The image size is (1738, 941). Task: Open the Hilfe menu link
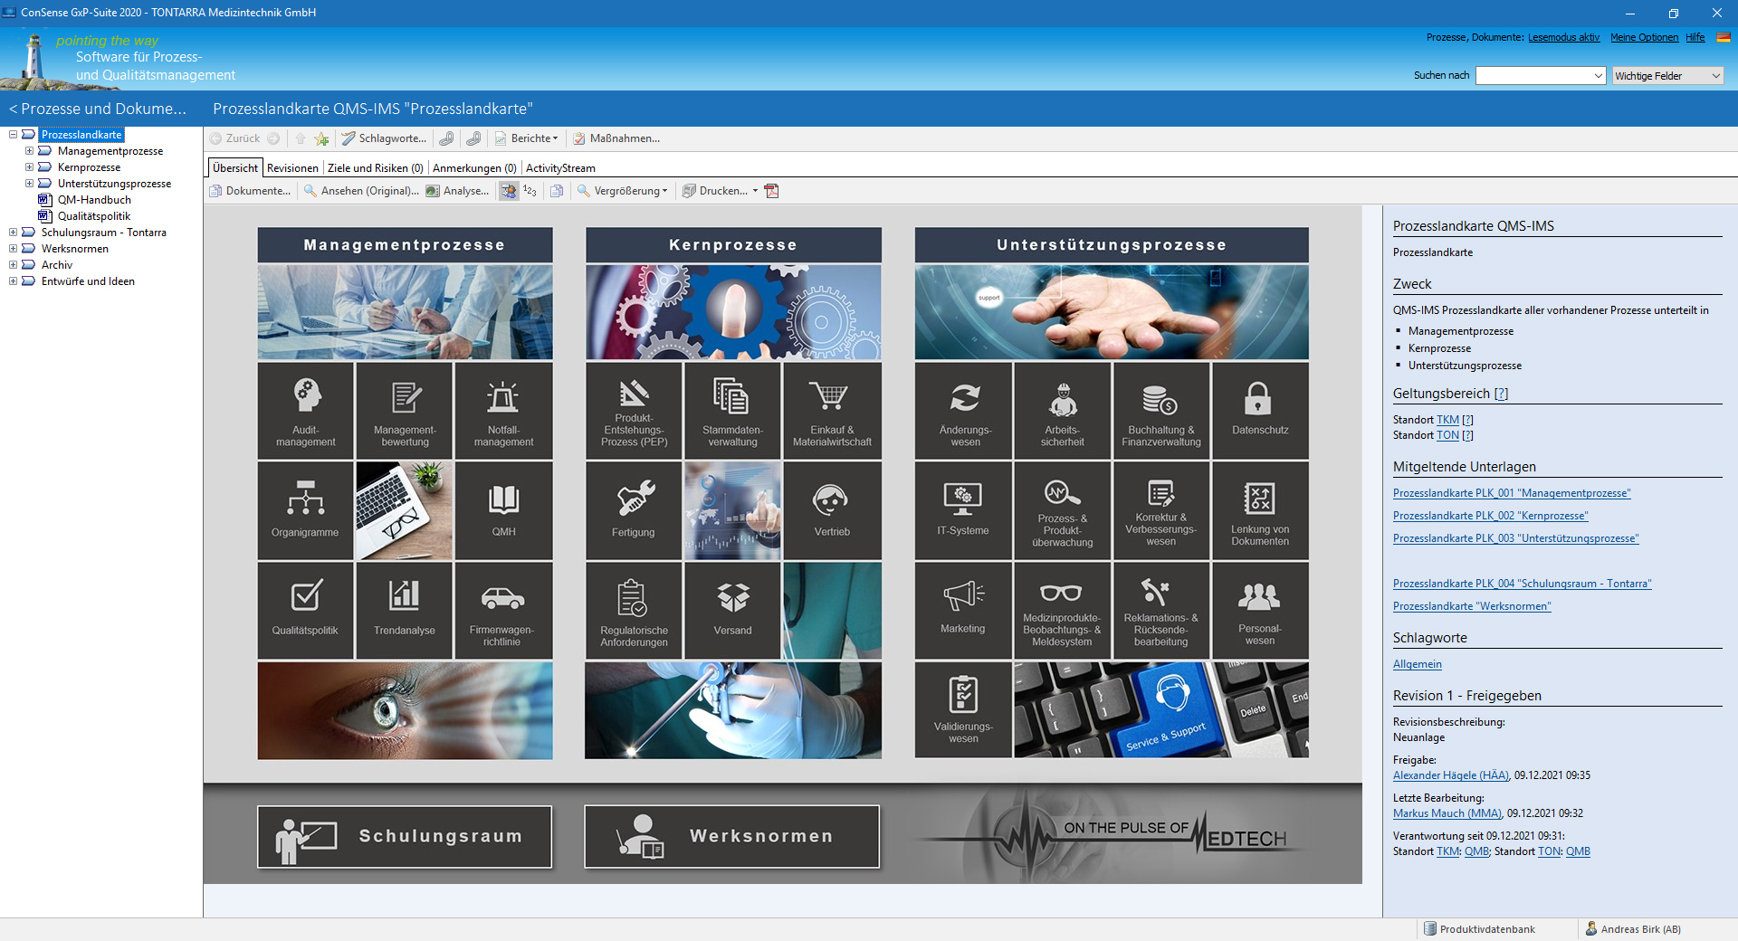[x=1695, y=37]
